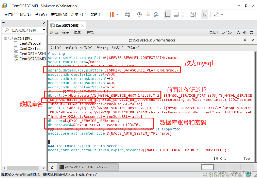
Task: Select the first workspace switcher box
Action: 207,167
